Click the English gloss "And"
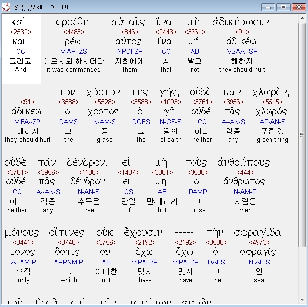Image resolution: width=308 pixels, height=307 pixels. pyautogui.click(x=20, y=70)
